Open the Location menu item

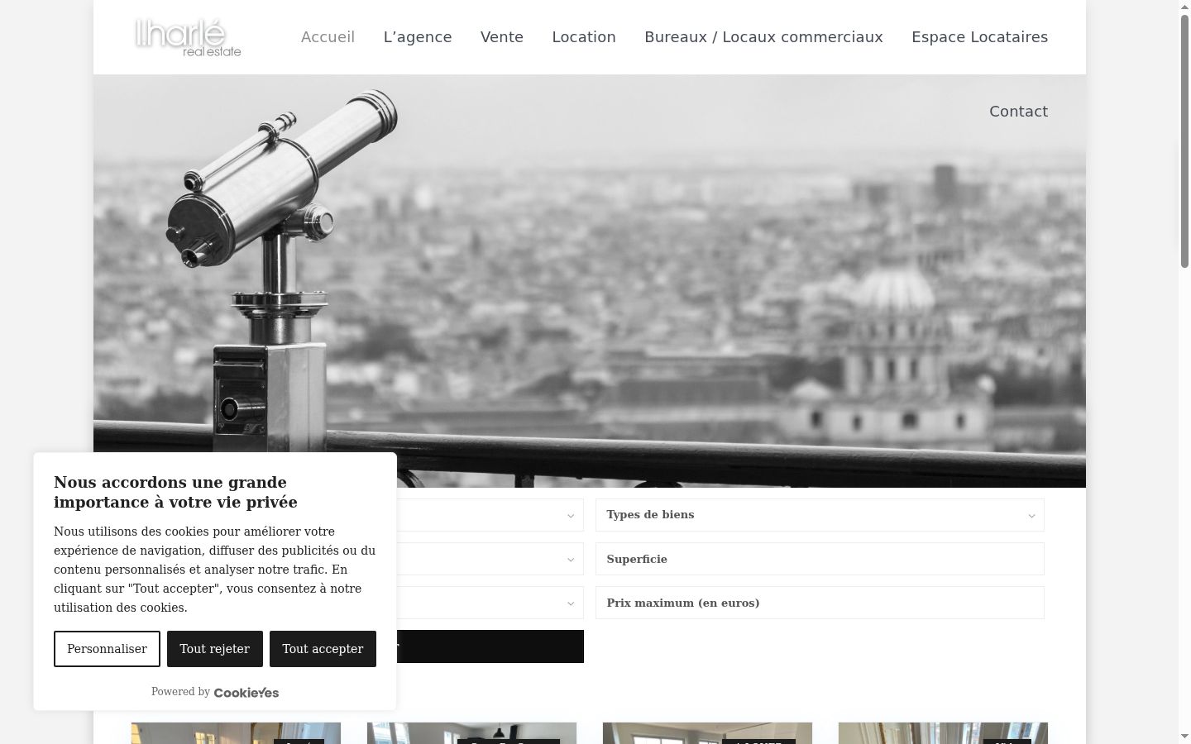tap(584, 37)
